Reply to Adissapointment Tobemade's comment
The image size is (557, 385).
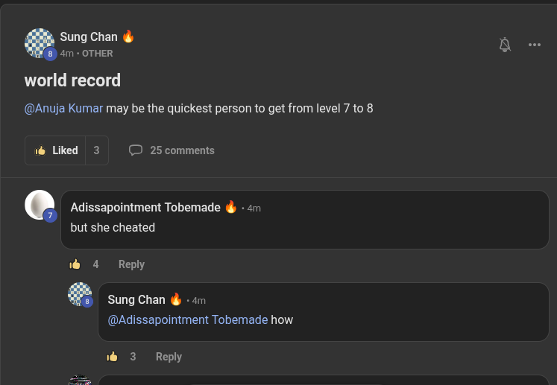point(131,264)
